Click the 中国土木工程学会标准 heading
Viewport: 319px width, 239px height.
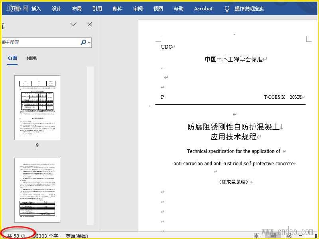(x=234, y=59)
